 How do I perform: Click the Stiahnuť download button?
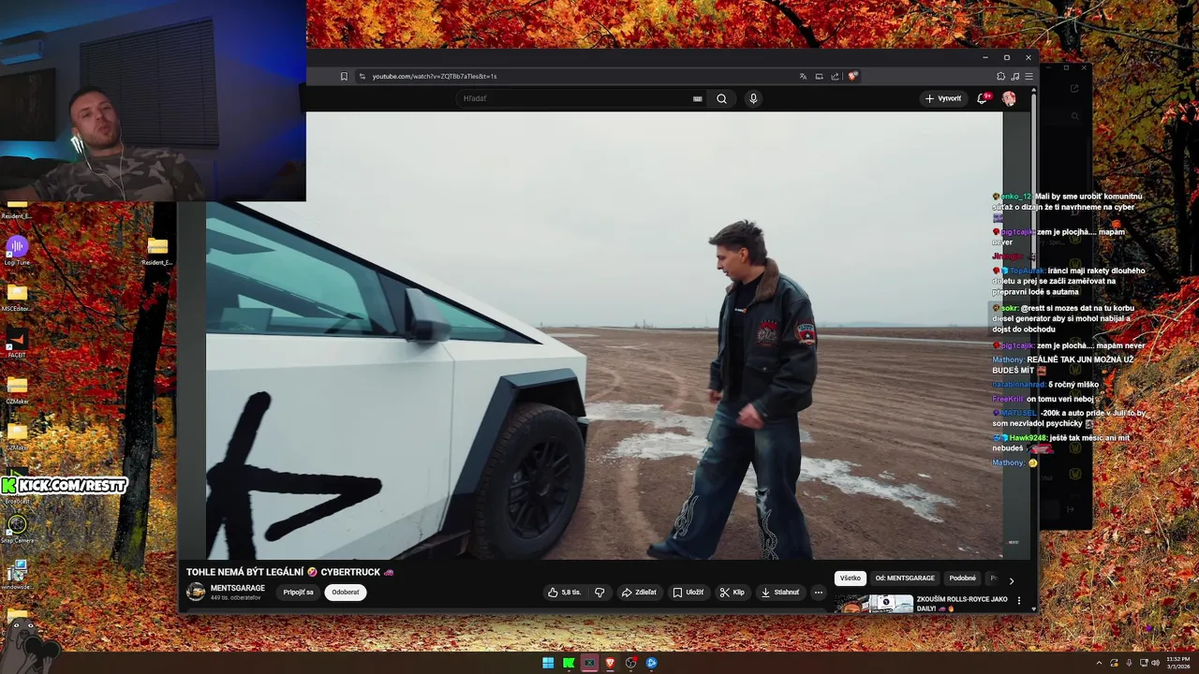780,592
